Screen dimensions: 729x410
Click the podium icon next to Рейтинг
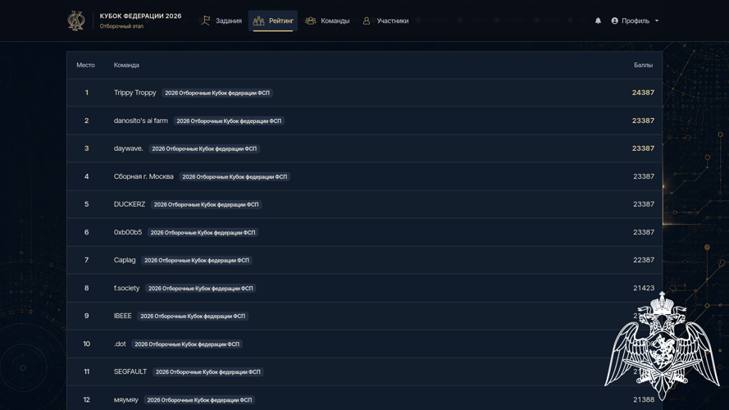[x=258, y=20]
